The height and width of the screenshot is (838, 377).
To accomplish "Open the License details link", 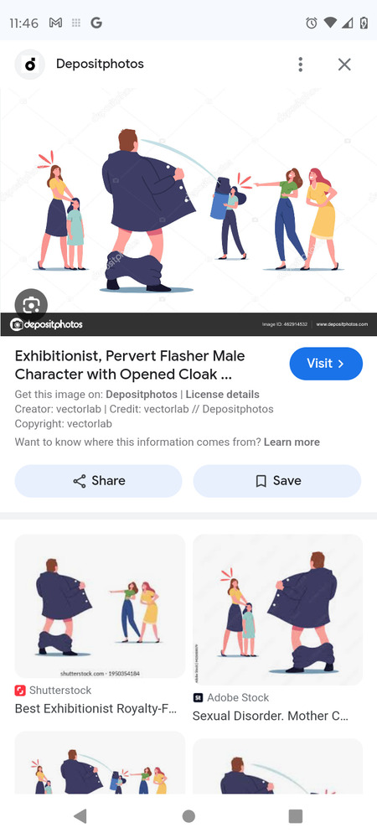I will pyautogui.click(x=222, y=395).
